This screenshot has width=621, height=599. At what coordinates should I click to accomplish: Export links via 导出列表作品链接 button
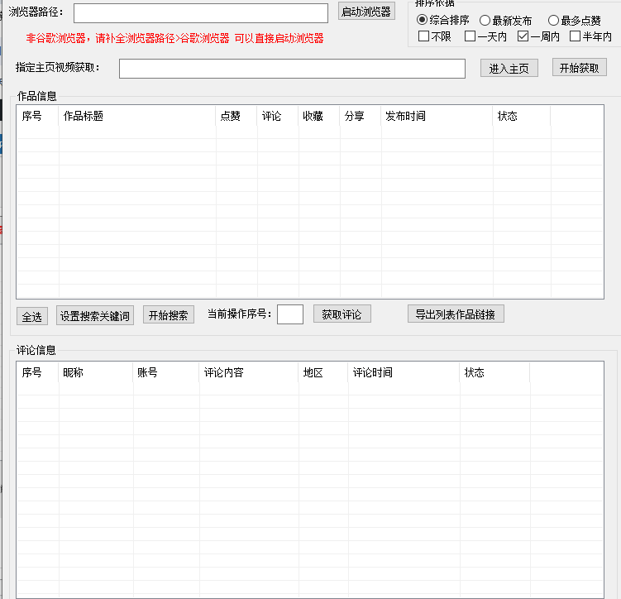point(456,314)
